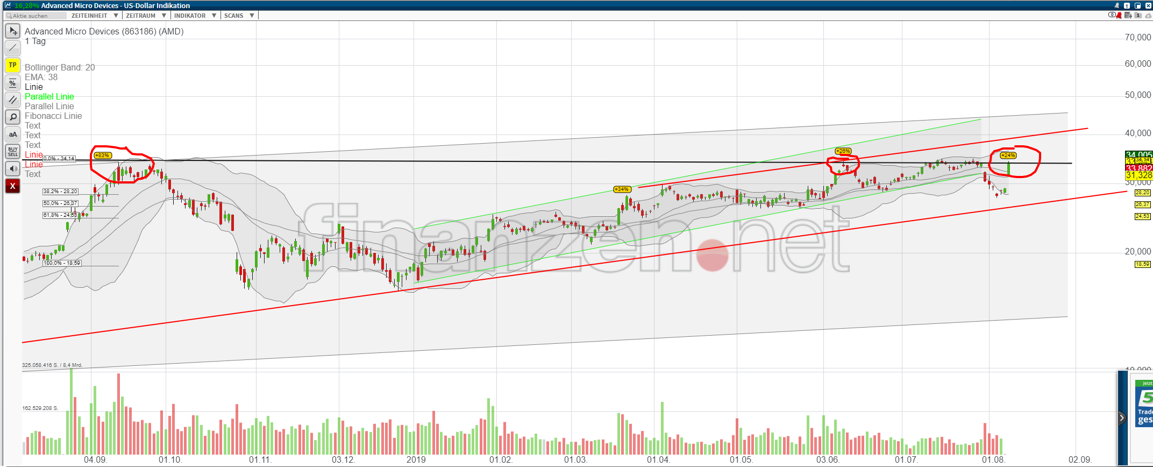Click the restore window button in title bar
1153x467 pixels.
tap(1138, 5)
